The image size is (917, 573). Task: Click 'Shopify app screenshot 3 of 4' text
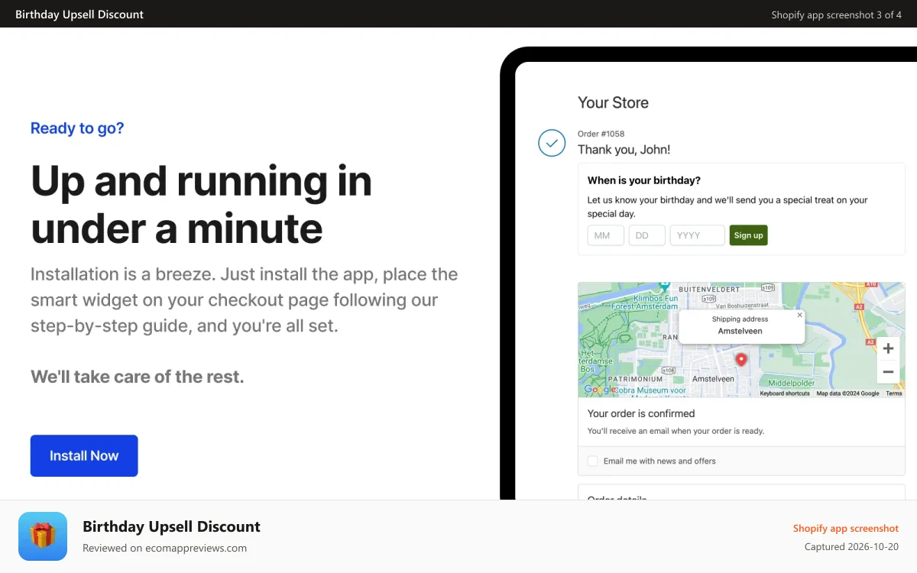tap(837, 15)
